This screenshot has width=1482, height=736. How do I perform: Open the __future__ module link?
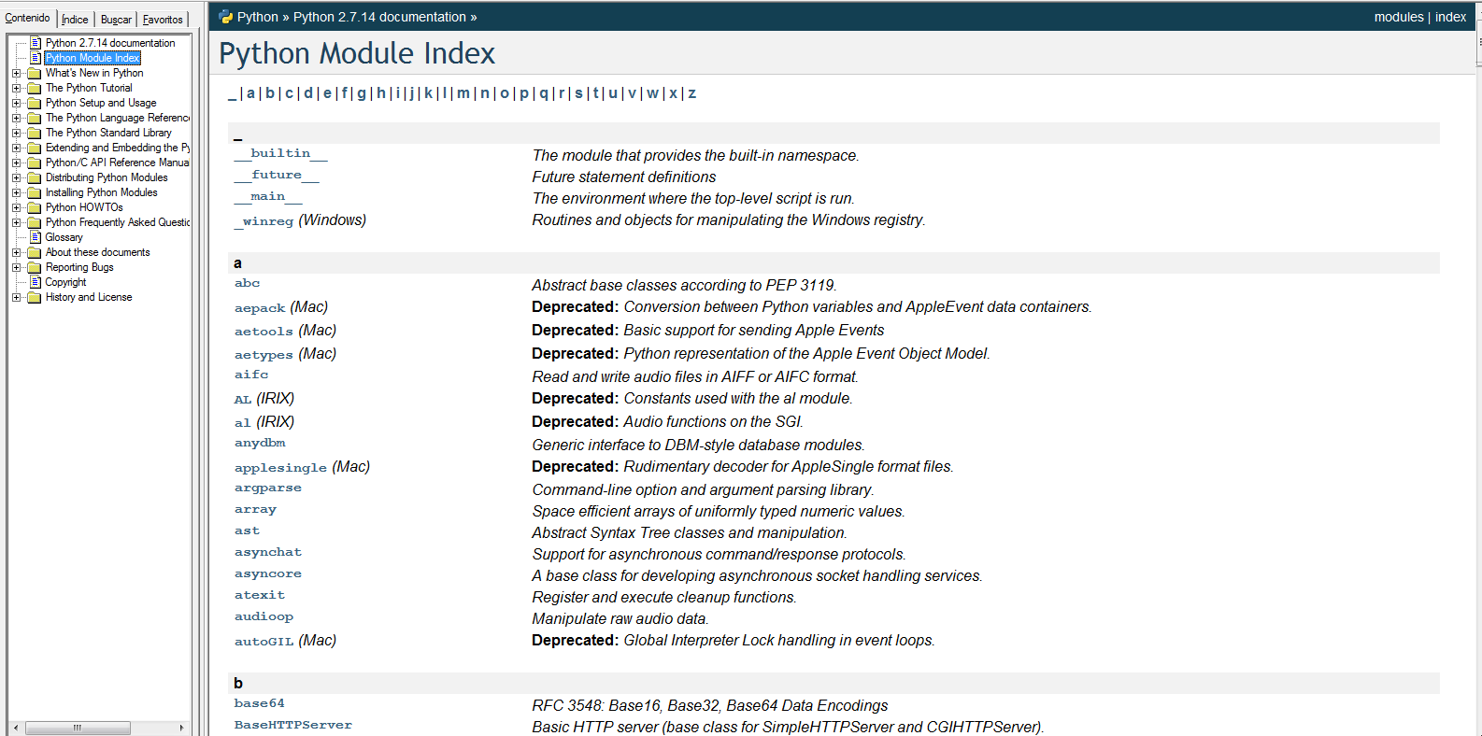pos(277,175)
